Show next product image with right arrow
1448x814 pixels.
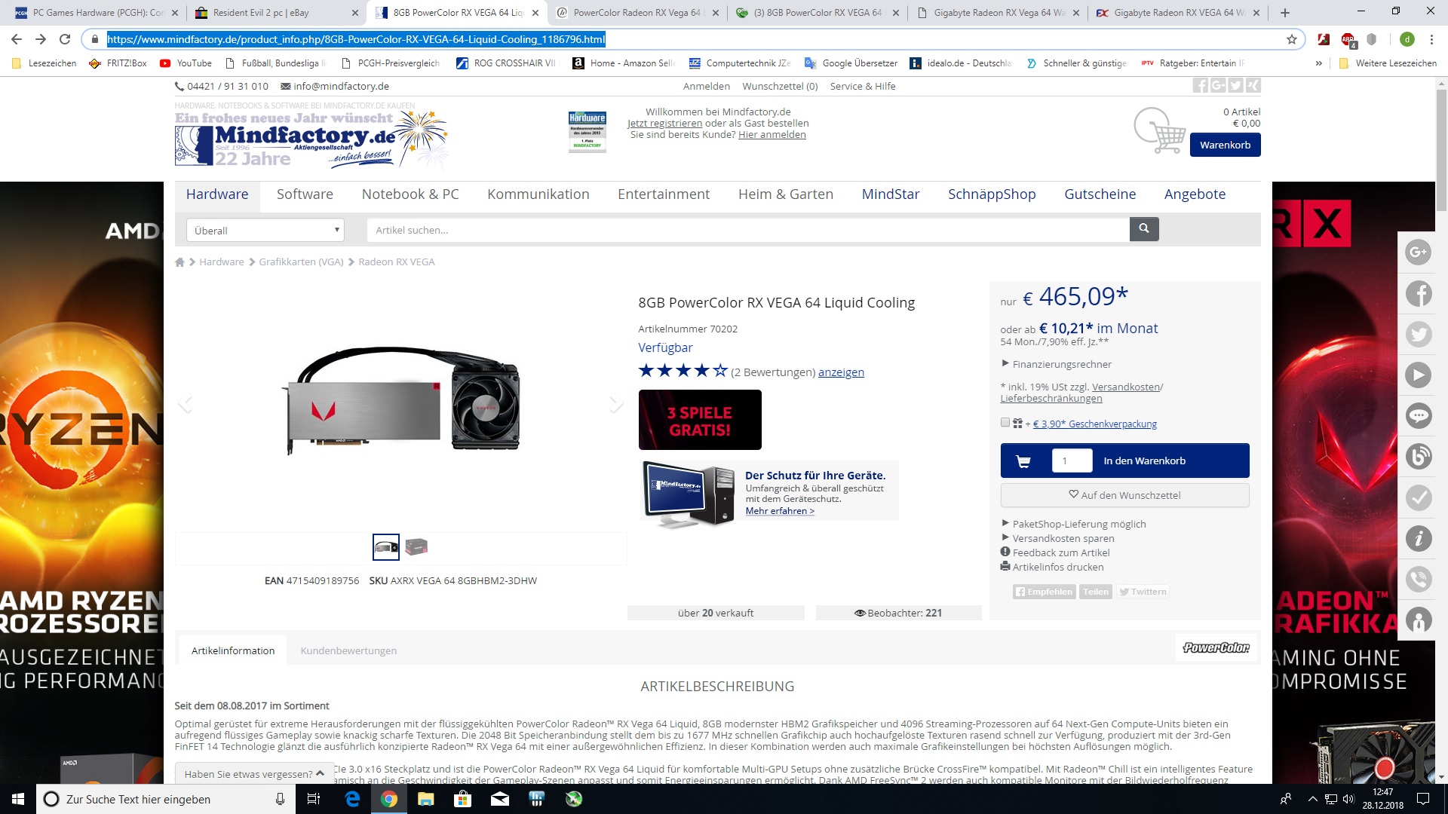coord(616,403)
